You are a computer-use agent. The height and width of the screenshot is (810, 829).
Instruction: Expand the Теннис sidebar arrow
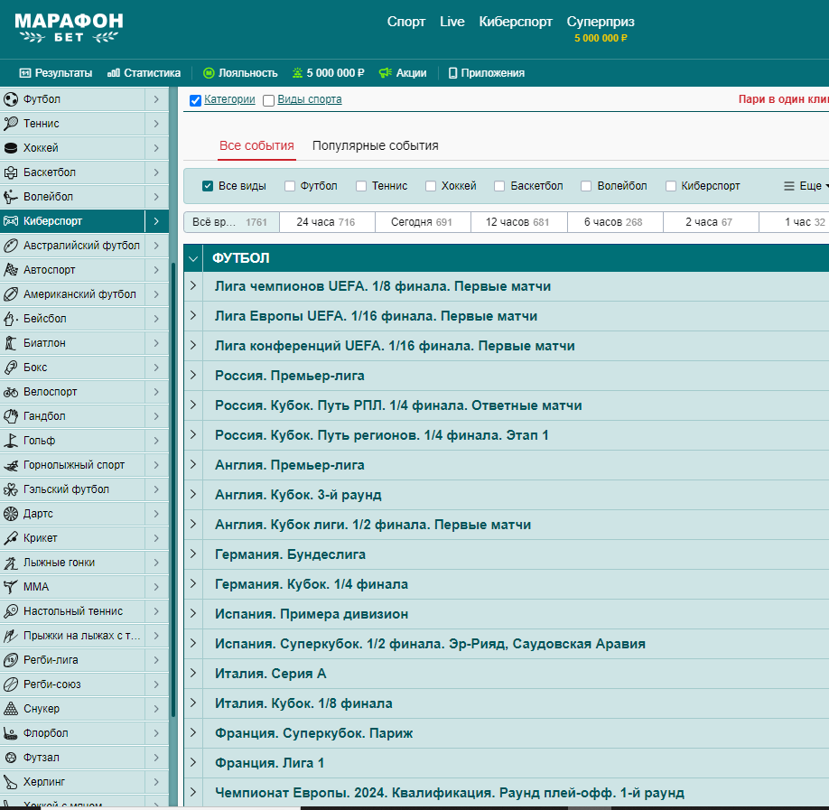click(x=156, y=124)
